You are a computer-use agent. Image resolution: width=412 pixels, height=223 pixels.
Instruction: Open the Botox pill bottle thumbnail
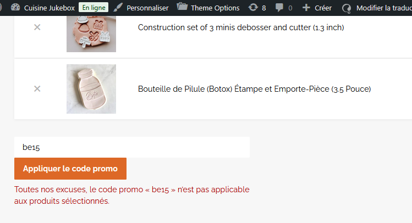tap(91, 89)
